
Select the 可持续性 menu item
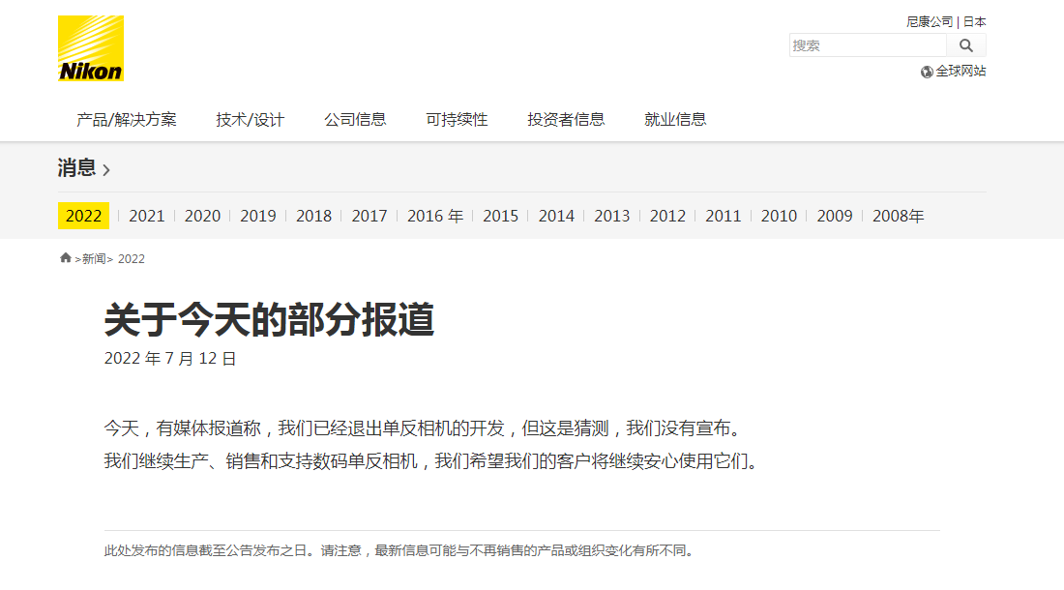457,120
